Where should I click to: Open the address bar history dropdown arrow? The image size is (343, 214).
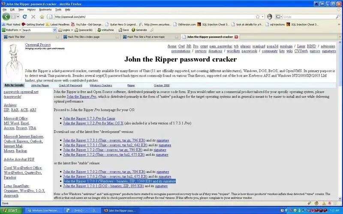pyautogui.click(x=262, y=17)
